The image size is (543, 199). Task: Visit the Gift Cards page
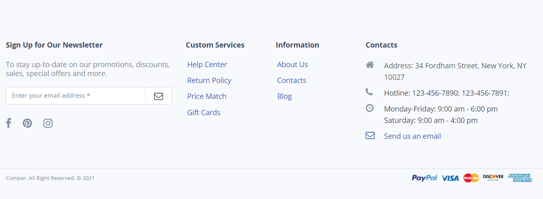click(204, 112)
